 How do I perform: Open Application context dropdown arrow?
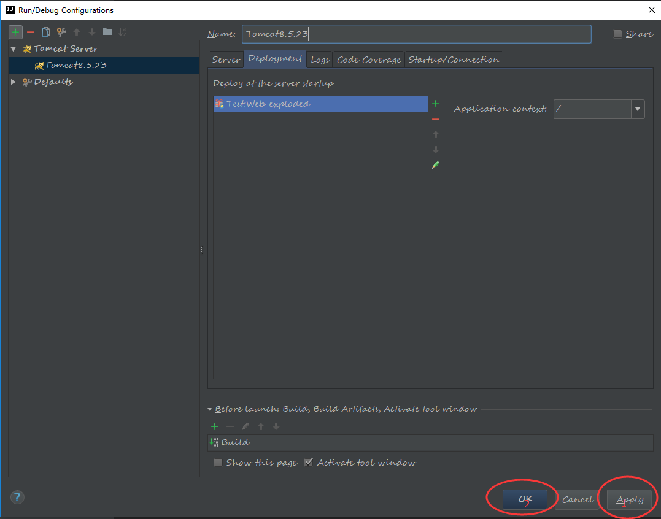tap(638, 109)
